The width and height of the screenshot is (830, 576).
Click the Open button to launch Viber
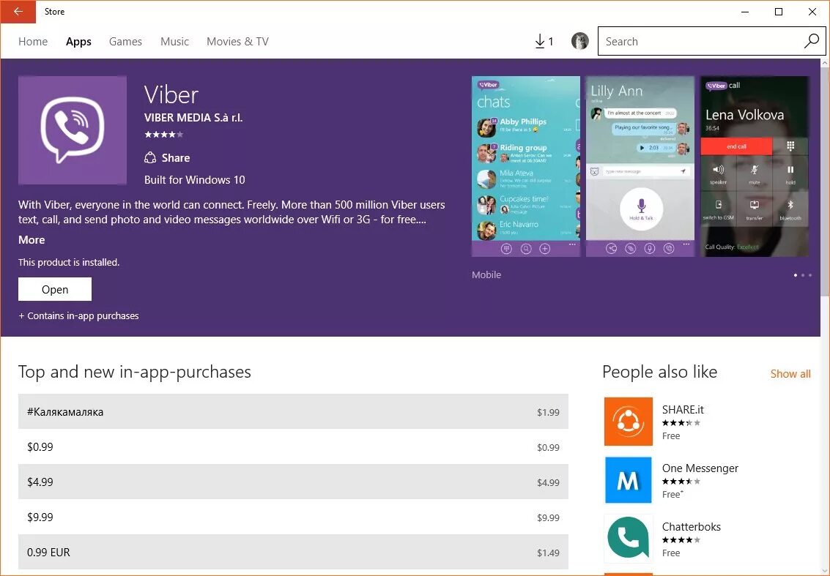coord(54,288)
